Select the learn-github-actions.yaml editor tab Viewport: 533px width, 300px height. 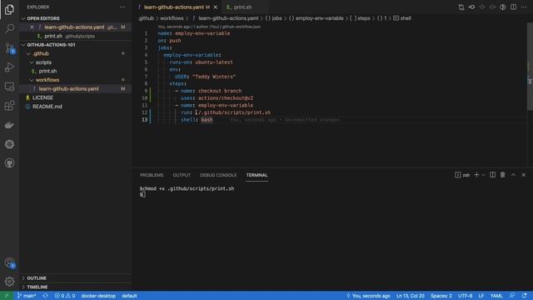[x=174, y=7]
